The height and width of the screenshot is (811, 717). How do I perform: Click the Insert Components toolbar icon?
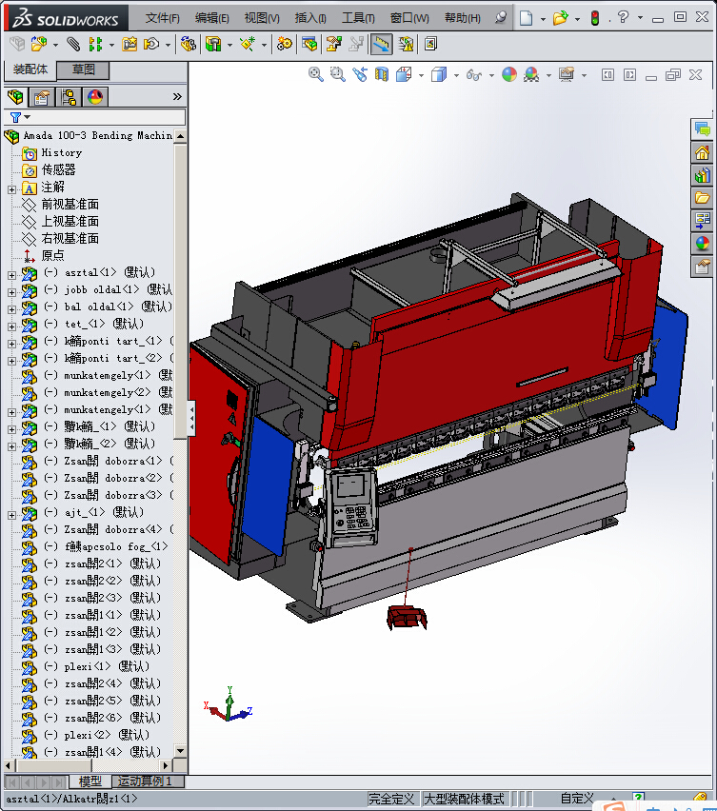(x=39, y=44)
